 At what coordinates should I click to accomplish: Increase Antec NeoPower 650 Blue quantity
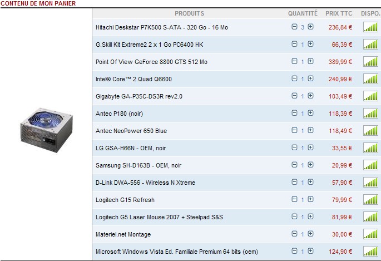click(310, 130)
